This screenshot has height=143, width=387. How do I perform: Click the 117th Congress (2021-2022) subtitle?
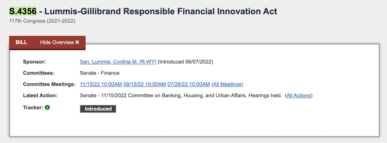click(42, 21)
